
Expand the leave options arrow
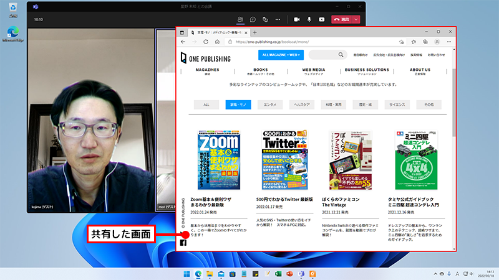pos(356,19)
